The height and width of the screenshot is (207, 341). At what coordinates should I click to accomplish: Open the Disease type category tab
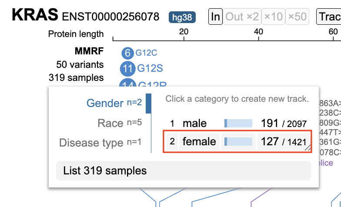pyautogui.click(x=100, y=143)
